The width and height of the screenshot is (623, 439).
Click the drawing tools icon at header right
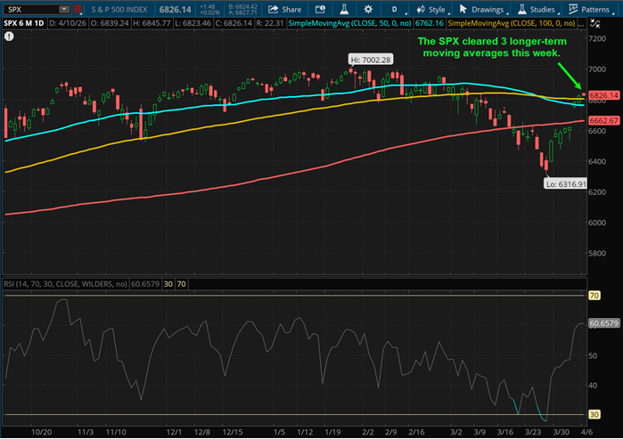[594, 23]
